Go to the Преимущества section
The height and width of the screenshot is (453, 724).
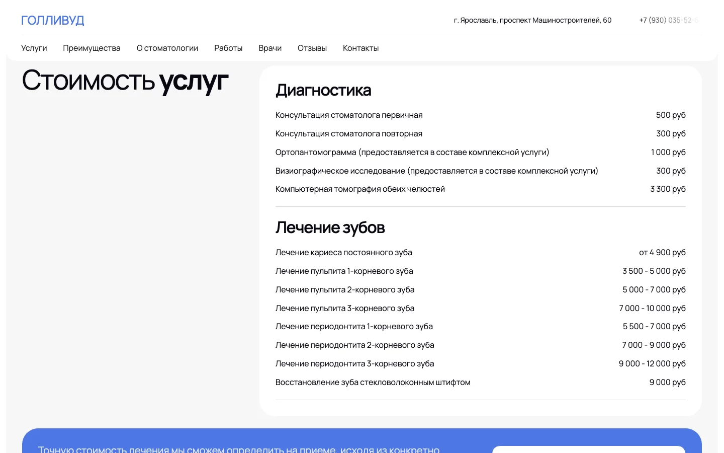(92, 48)
